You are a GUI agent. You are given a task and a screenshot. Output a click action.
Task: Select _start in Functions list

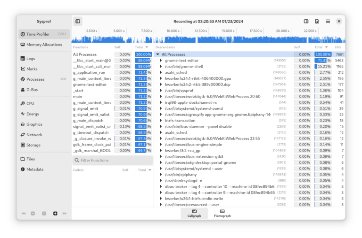(x=112, y=91)
